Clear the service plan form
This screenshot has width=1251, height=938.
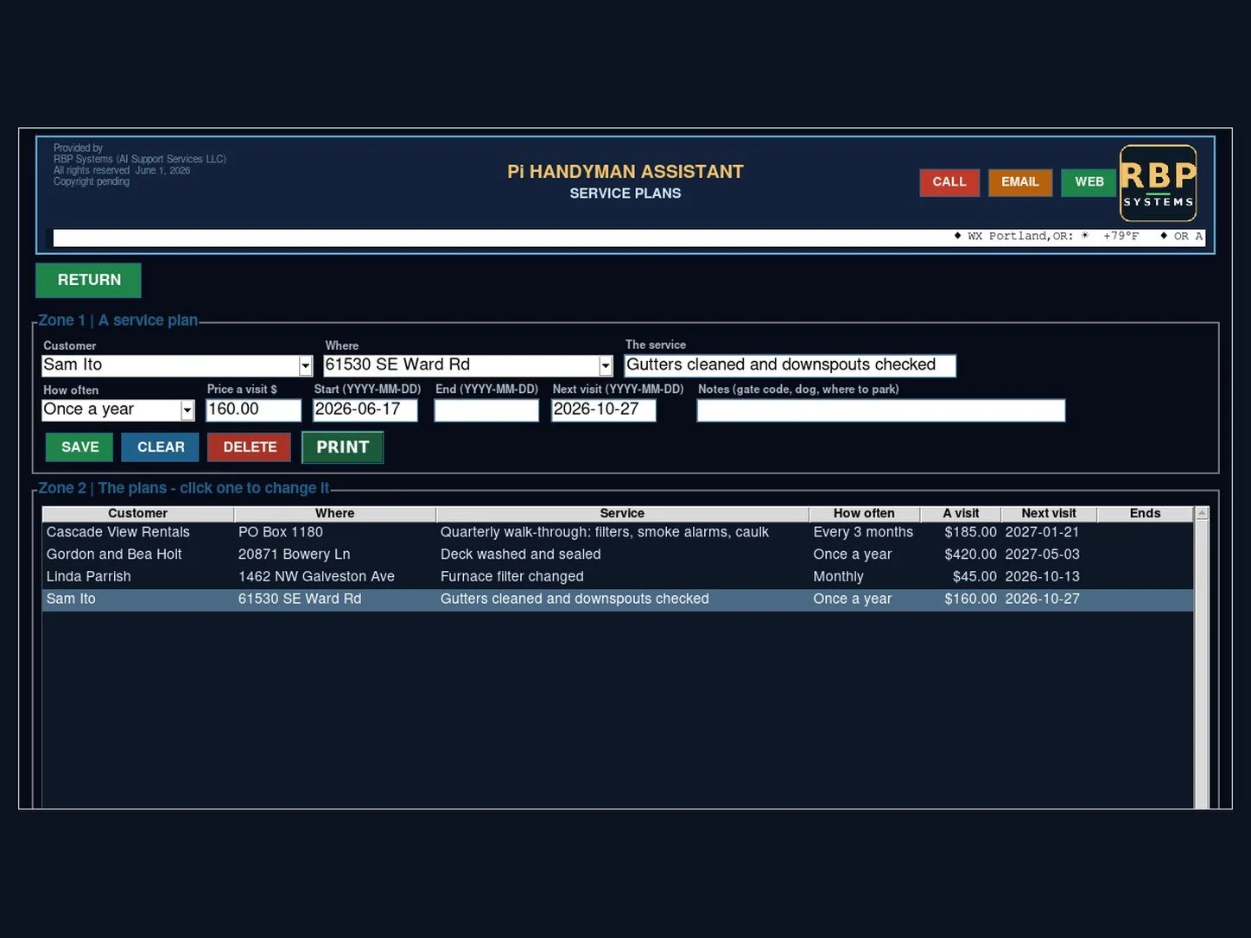point(161,447)
